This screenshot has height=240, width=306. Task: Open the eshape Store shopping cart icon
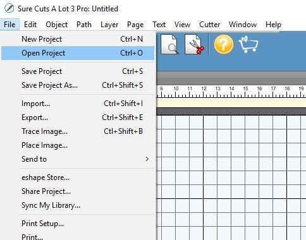point(248,44)
